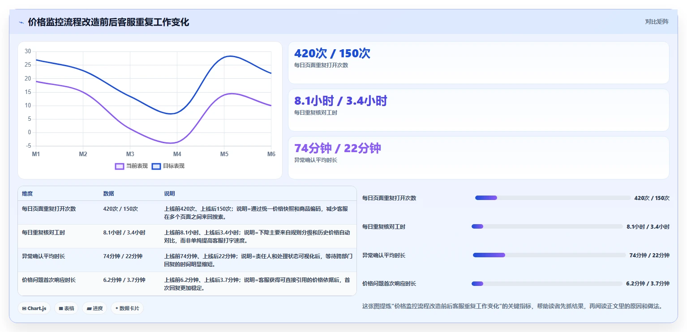Click the 420次 / 150次 stat card value
Screen dimensions: 687x332
point(332,53)
